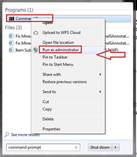Click the Shut down button
The width and height of the screenshot is (137, 157).
coord(100,147)
